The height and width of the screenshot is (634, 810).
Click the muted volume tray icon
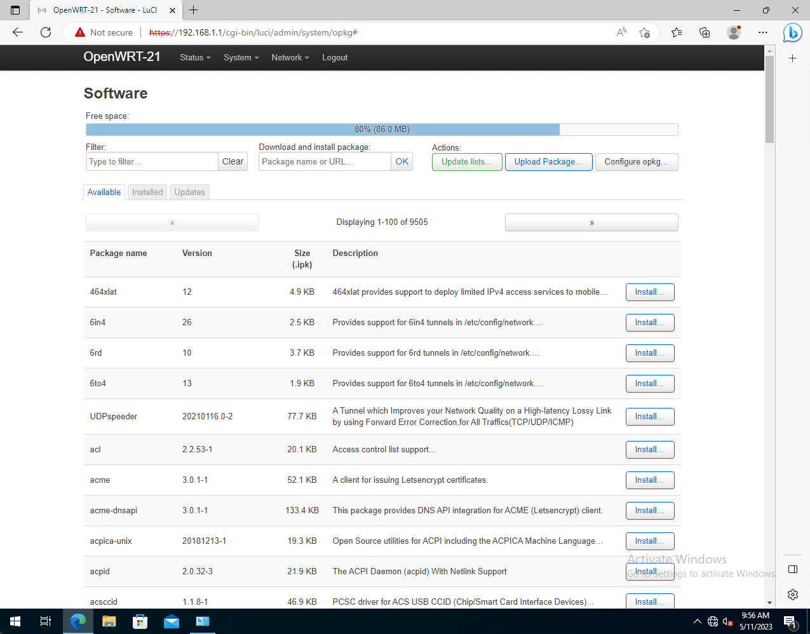728,621
